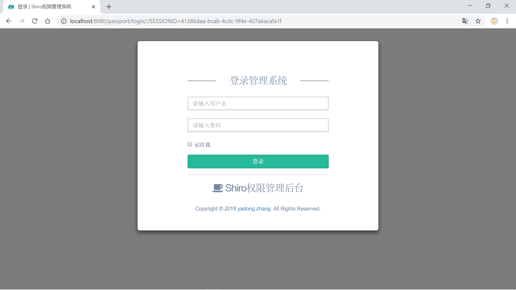Image resolution: width=516 pixels, height=290 pixels.
Task: Click the 记住我 label text
Action: (x=203, y=145)
